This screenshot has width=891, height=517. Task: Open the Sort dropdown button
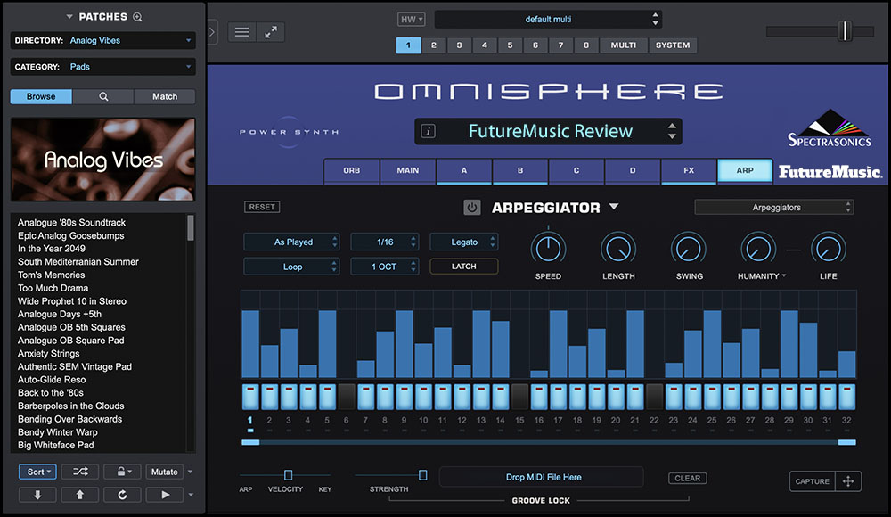tap(38, 472)
